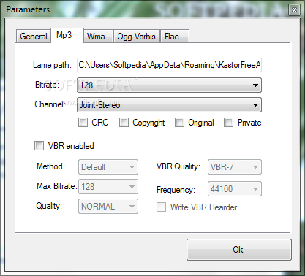Enable the VBR enabled checkbox

[39, 146]
